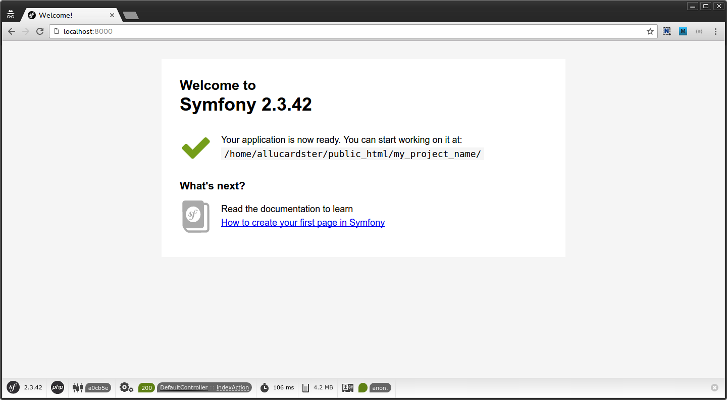This screenshot has height=400, width=727.
Task: Click the Symfony documentation book icon
Action: 196,216
